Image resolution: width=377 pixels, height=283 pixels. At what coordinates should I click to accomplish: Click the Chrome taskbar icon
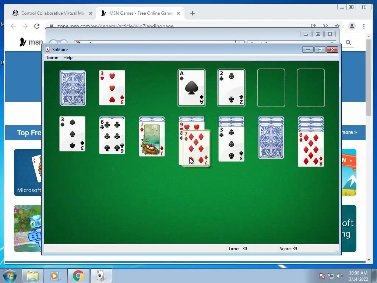pyautogui.click(x=78, y=276)
